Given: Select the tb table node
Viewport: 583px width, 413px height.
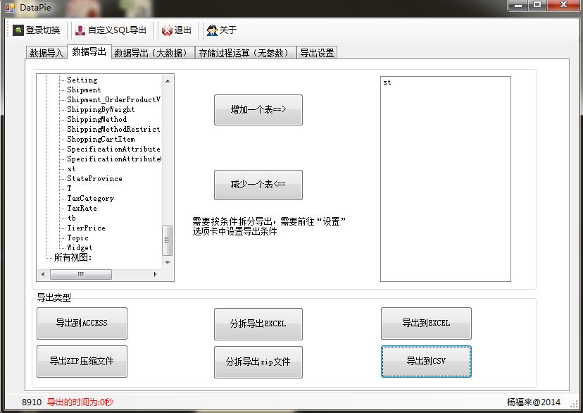Looking at the screenshot, I should point(71,218).
